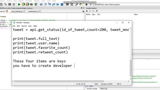The image size is (160, 90).
Task: Sort Variable explorer by Name column
Action: click(x=88, y=14)
